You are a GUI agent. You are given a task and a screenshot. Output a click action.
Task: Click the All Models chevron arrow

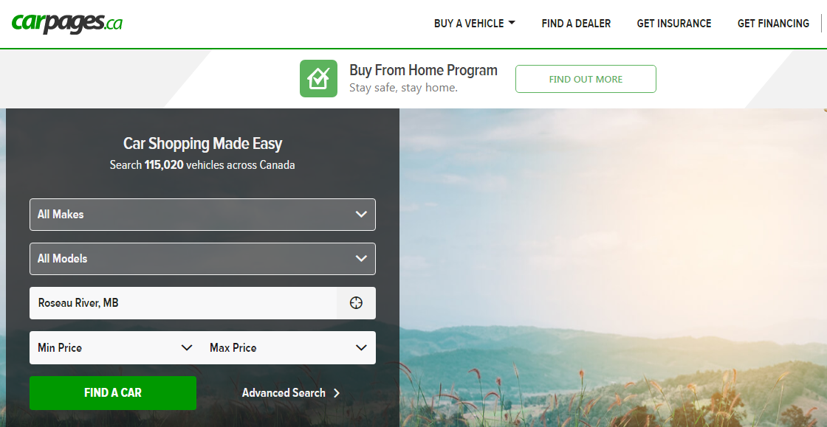[361, 259]
